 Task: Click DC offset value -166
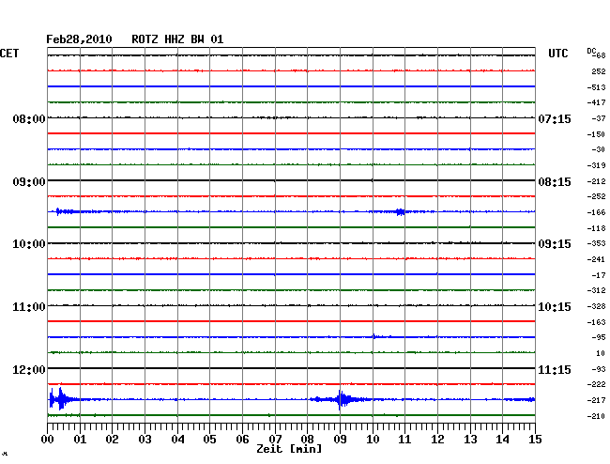tap(596, 212)
